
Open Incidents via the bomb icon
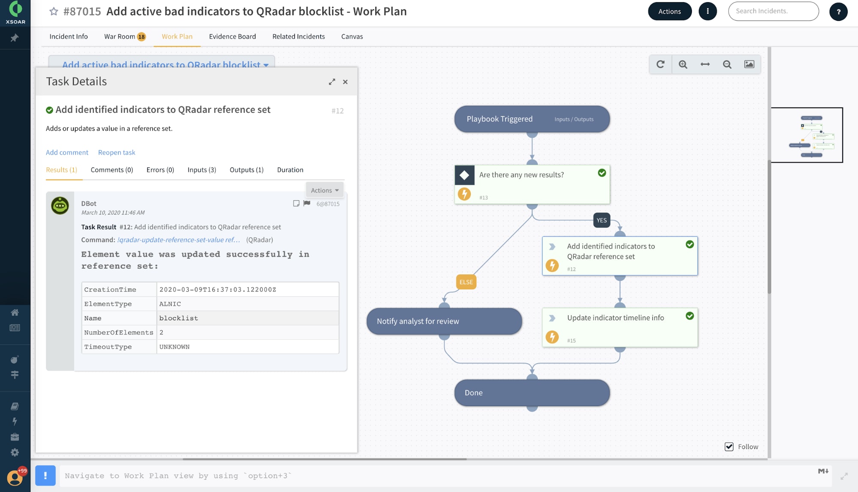coord(15,359)
